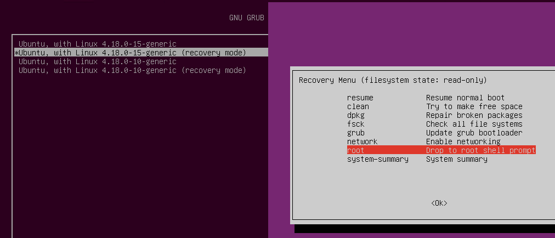
Task: Click 'Try to make free space' description
Action: click(x=474, y=106)
